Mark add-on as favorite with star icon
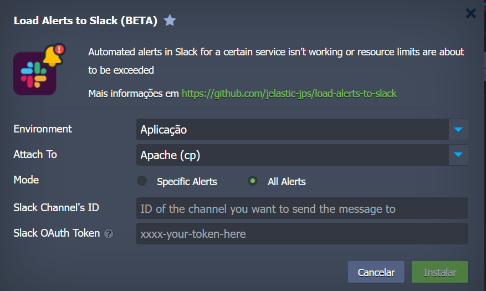486x291 pixels. click(x=170, y=21)
